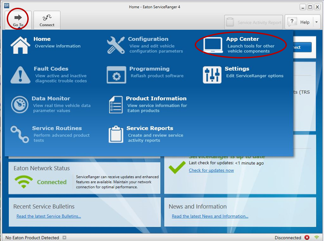The height and width of the screenshot is (241, 324).
Task: Click the Help question mark icon
Action: (x=292, y=22)
